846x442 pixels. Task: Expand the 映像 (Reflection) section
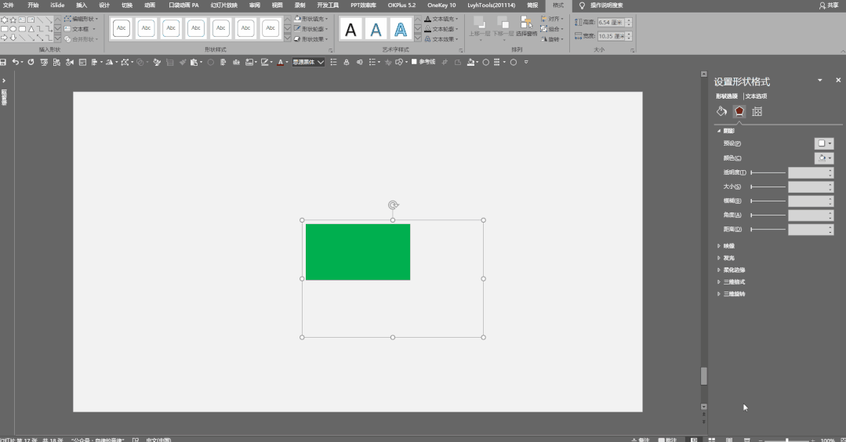[729, 245]
